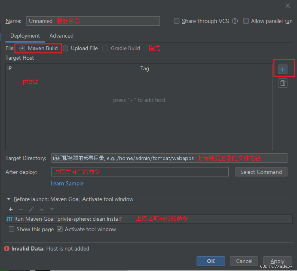Click the Target Directory input field
The height and width of the screenshot is (271, 297).
click(169, 158)
